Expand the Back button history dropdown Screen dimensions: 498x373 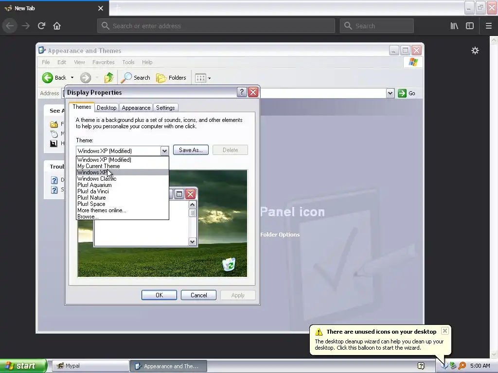(72, 78)
